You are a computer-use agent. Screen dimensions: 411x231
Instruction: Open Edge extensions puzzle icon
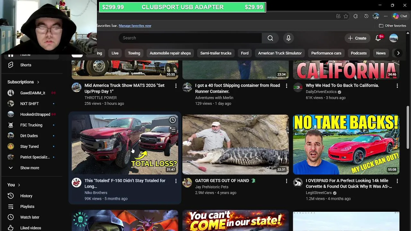tap(355, 16)
